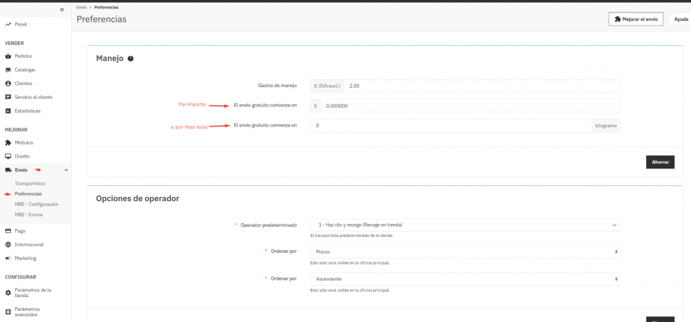Click the kilogramo unit label

point(605,126)
